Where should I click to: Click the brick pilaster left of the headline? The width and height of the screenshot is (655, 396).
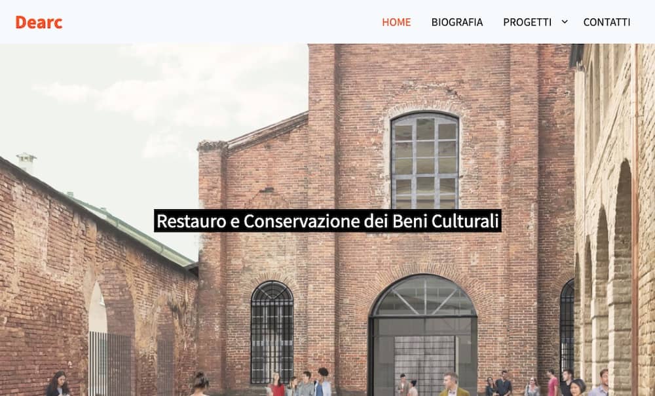coord(212,267)
